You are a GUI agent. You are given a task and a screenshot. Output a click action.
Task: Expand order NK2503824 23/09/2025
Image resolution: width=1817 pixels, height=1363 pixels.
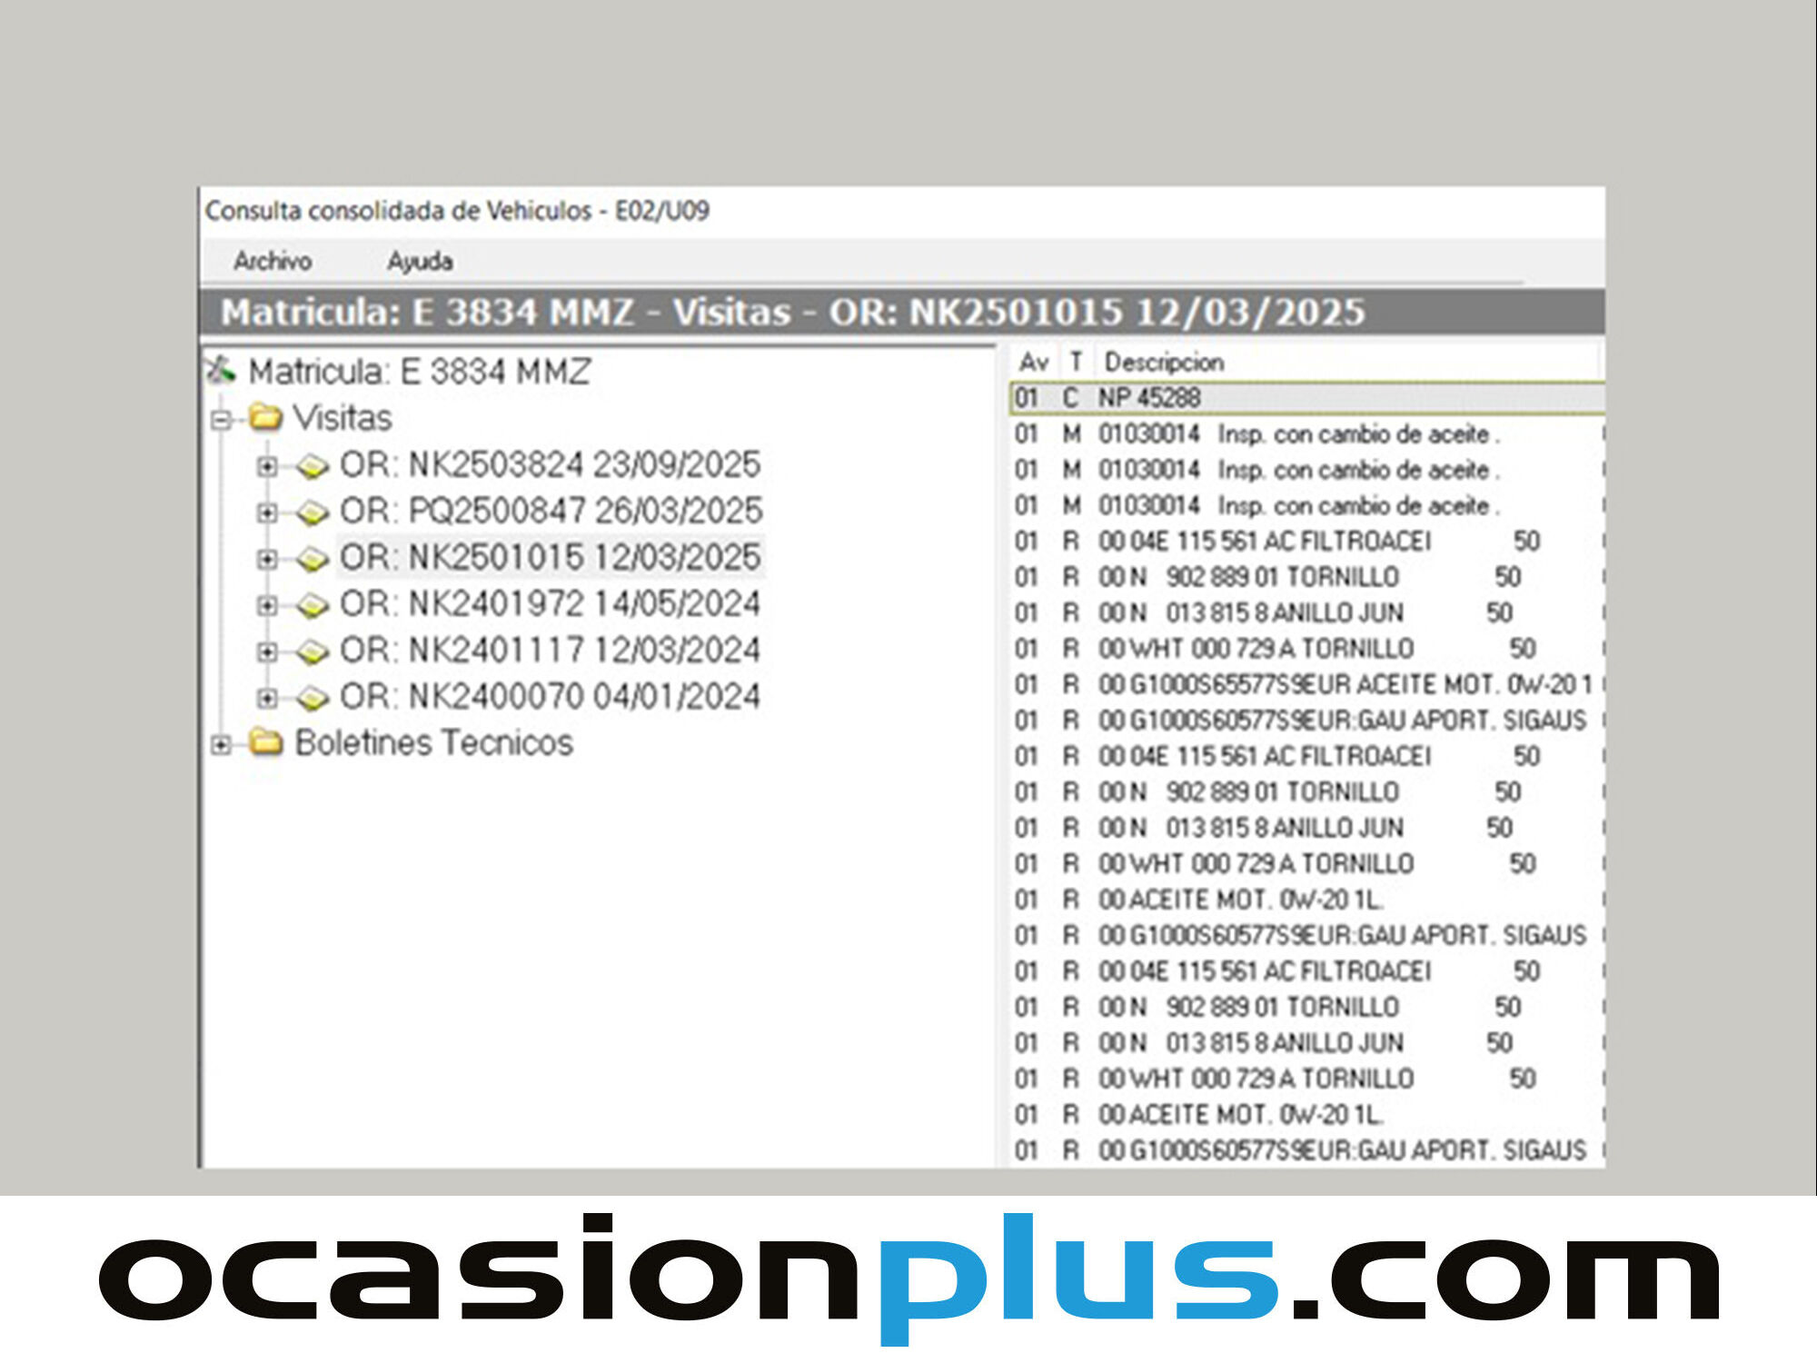266,466
